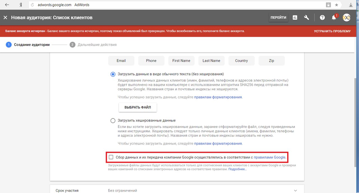Bookmark the page with the star icon
Viewport: 359px width, 193px height.
336,5
